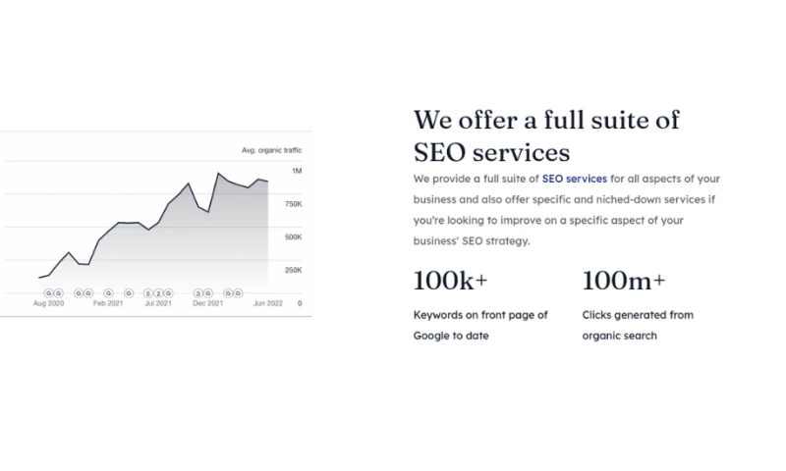Click the Google marker above Feb 2021
The width and height of the screenshot is (786, 471).
(108, 292)
